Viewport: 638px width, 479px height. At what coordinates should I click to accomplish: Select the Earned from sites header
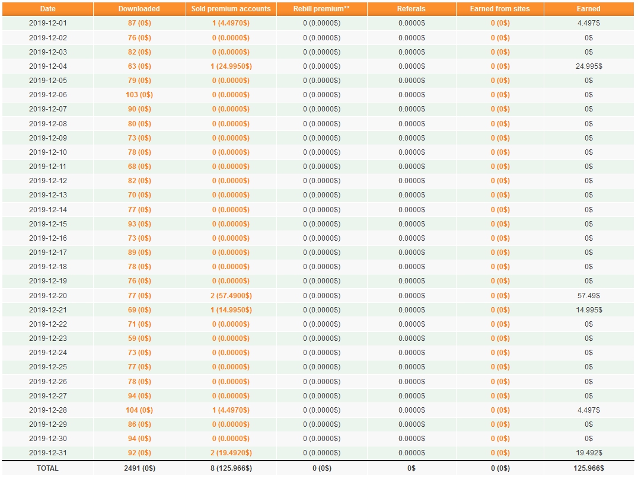[x=500, y=8]
